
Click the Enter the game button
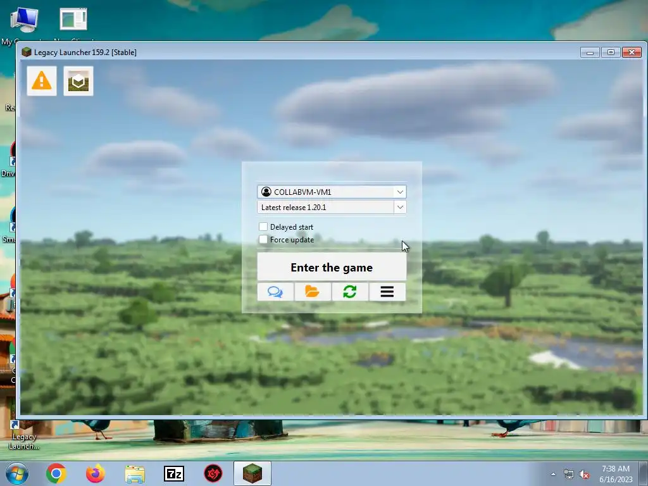point(332,268)
